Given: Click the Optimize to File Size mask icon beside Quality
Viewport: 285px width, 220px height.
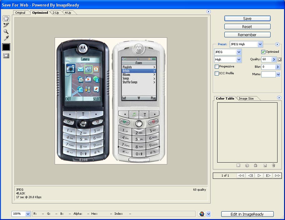Looking at the screenshot, I should (279, 59).
